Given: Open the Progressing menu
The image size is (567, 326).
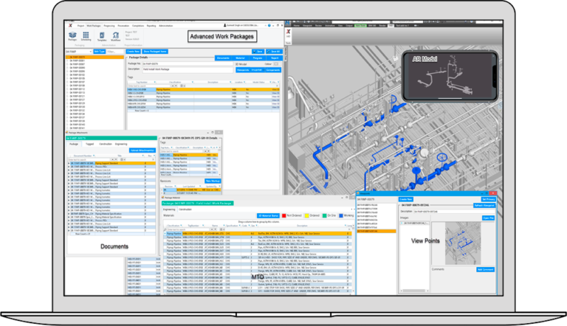Looking at the screenshot, I should (x=109, y=26).
